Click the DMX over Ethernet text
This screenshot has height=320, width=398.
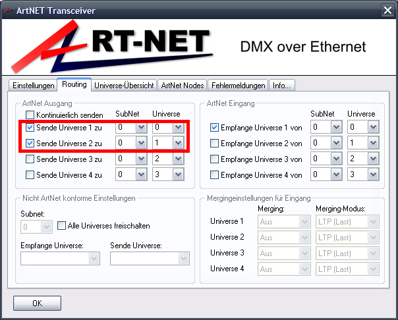303,47
